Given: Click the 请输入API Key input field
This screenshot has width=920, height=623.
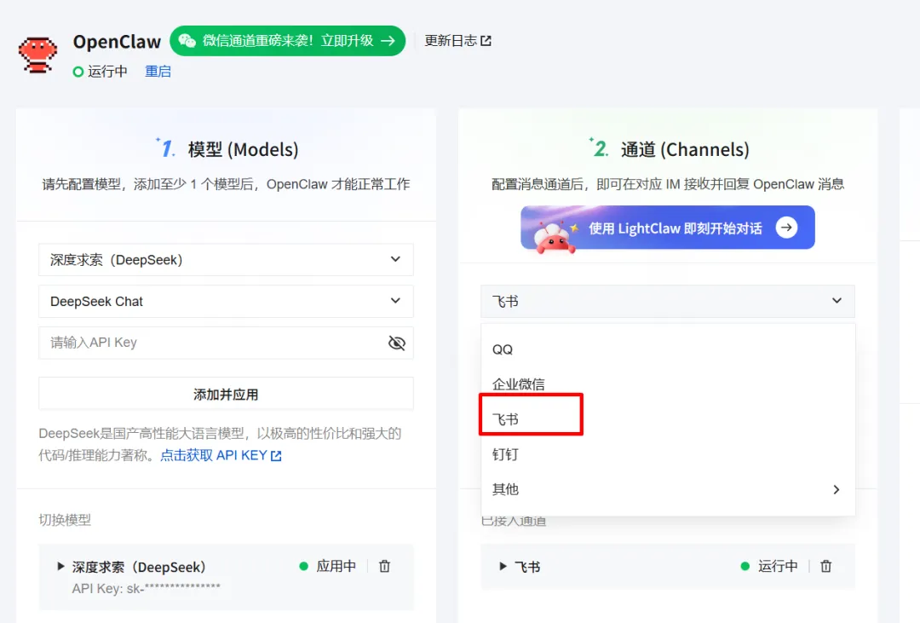Looking at the screenshot, I should tap(226, 343).
